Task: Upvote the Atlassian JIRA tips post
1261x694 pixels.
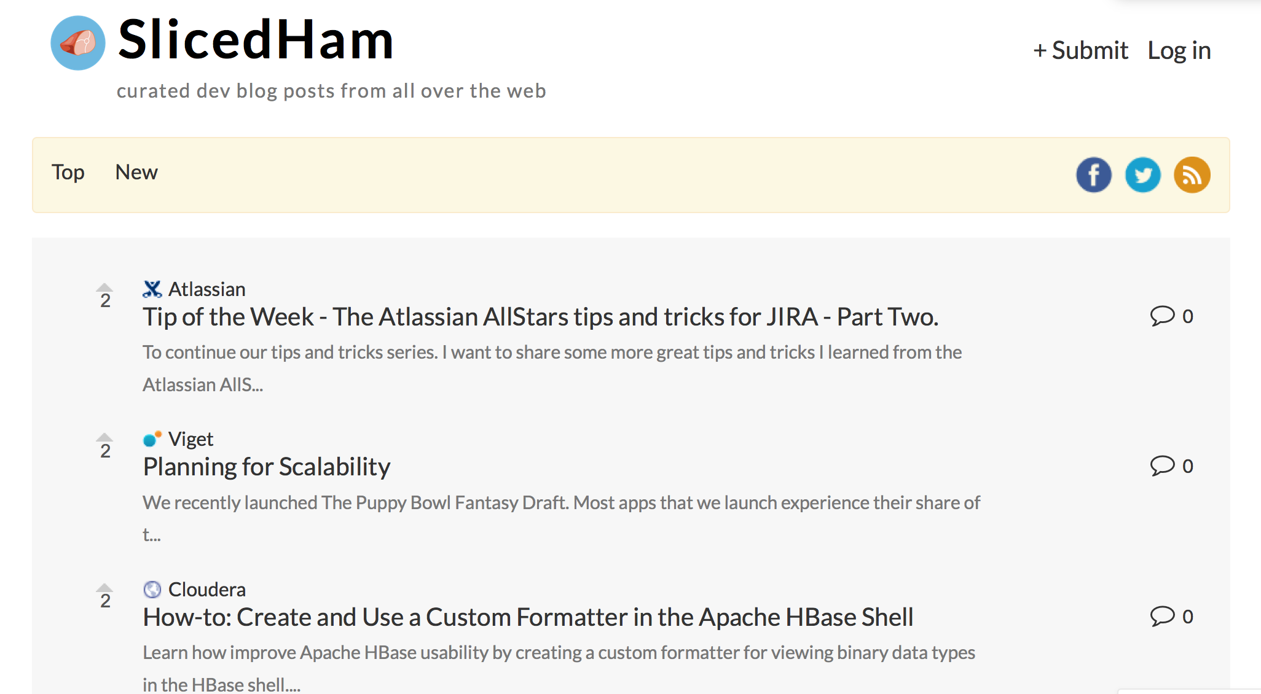Action: [x=104, y=287]
